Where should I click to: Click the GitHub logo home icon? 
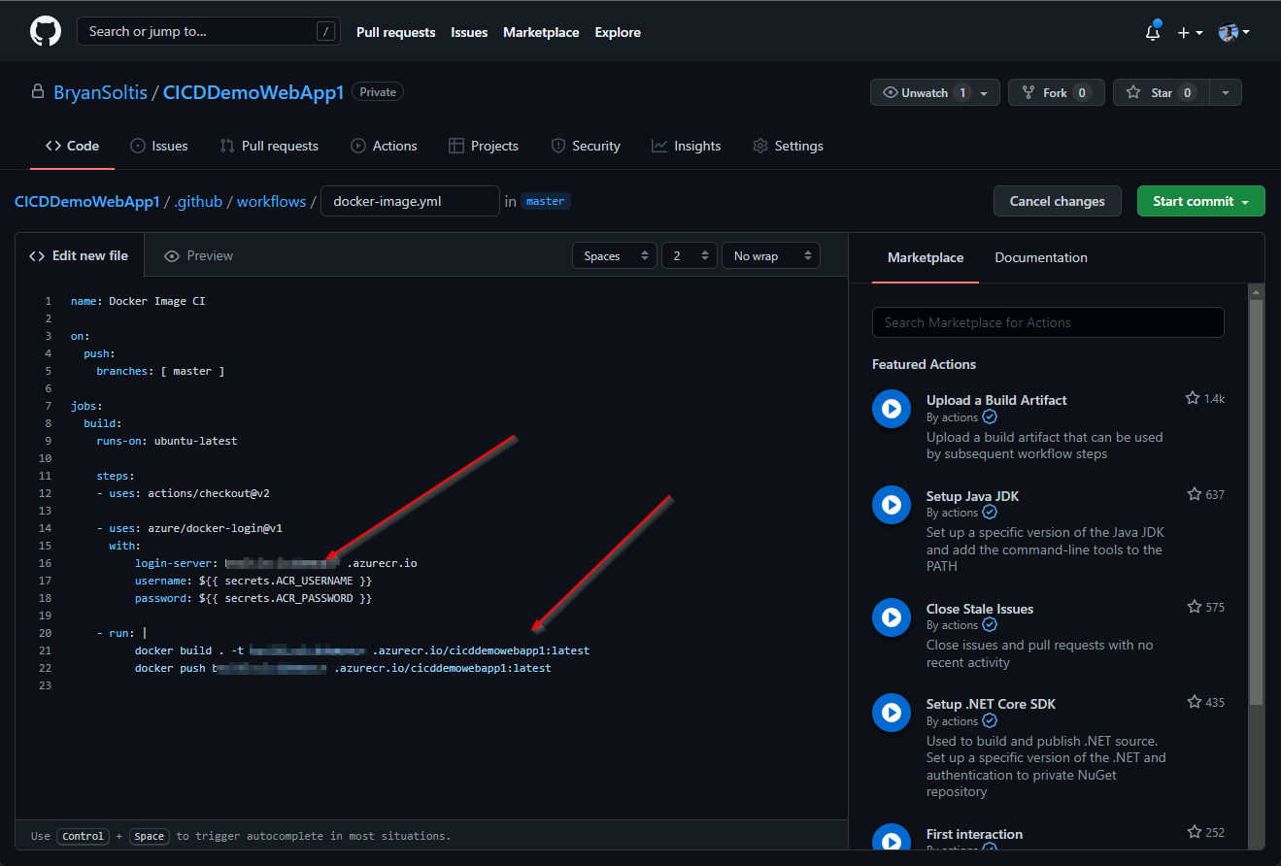[x=45, y=32]
